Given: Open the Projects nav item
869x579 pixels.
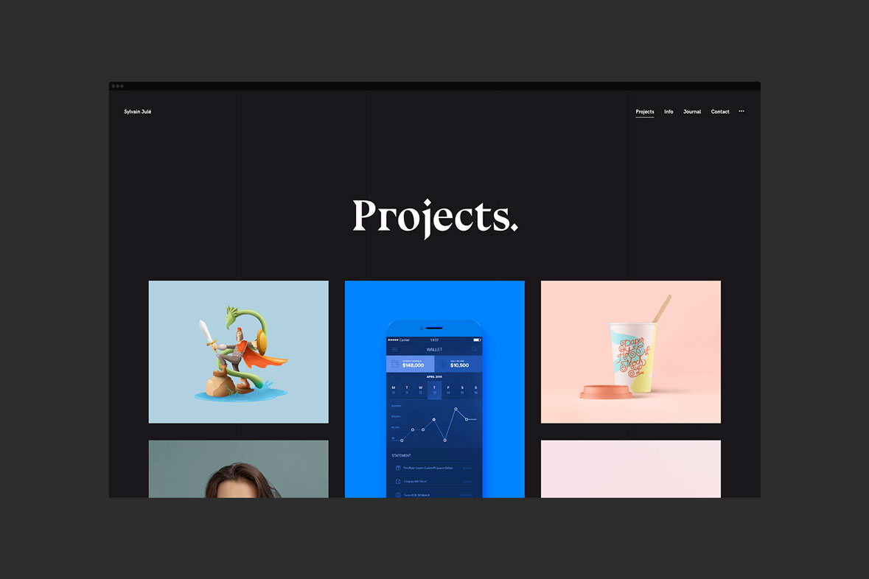Looking at the screenshot, I should click(x=644, y=112).
